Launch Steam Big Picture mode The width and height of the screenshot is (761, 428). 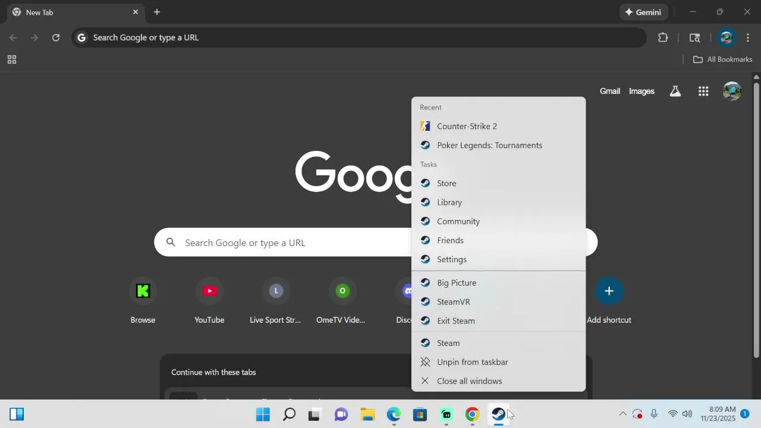(x=498, y=283)
